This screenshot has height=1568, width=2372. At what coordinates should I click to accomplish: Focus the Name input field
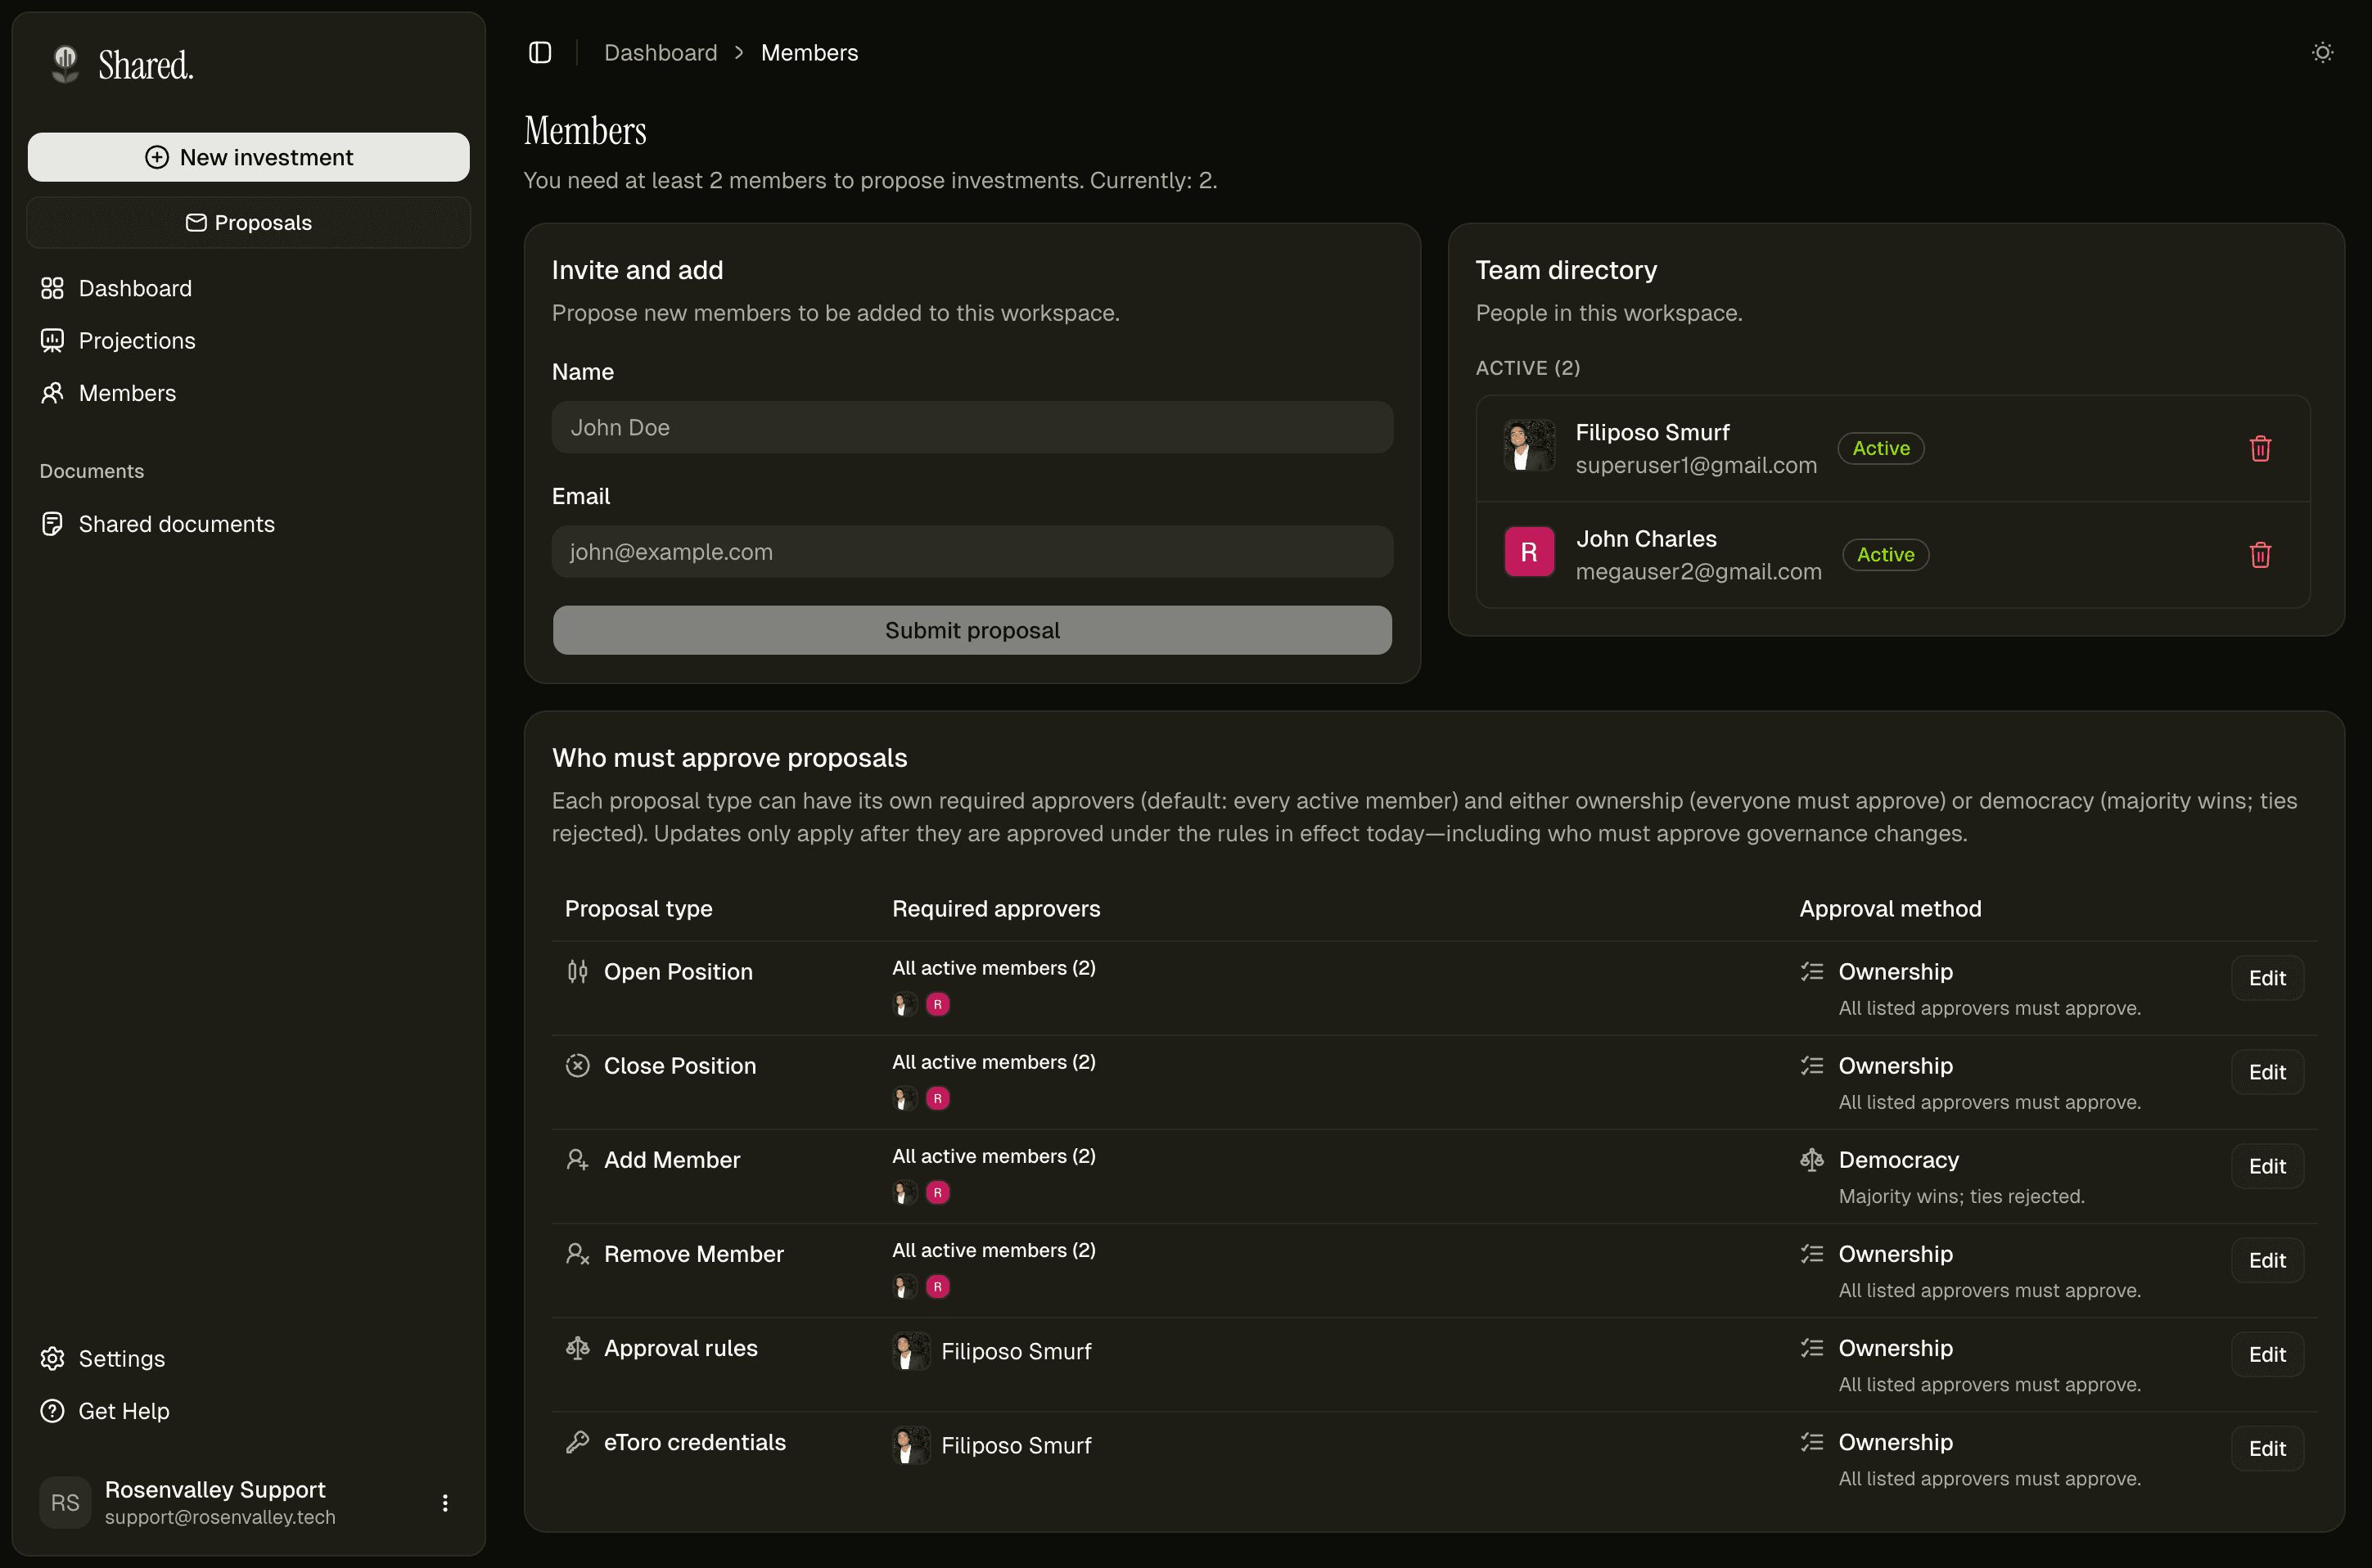point(972,428)
